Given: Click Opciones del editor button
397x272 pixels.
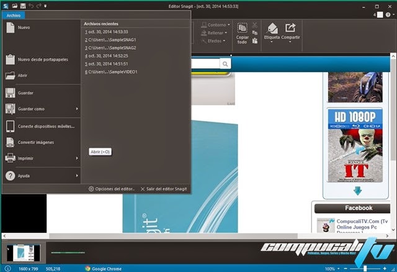Looking at the screenshot, I should click(x=112, y=189).
